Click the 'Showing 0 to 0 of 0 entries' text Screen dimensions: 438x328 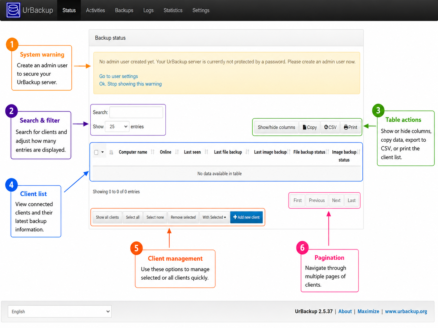tap(116, 192)
